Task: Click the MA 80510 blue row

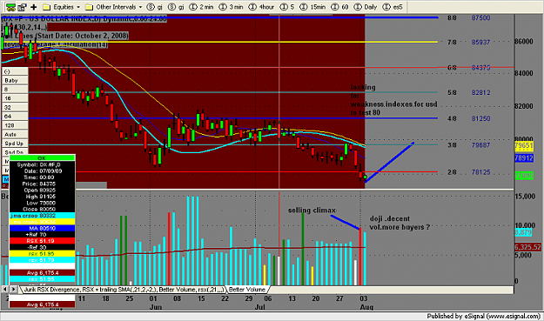Action: tap(42, 229)
